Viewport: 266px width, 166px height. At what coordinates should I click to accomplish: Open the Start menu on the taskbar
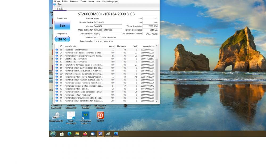tap(53, 134)
